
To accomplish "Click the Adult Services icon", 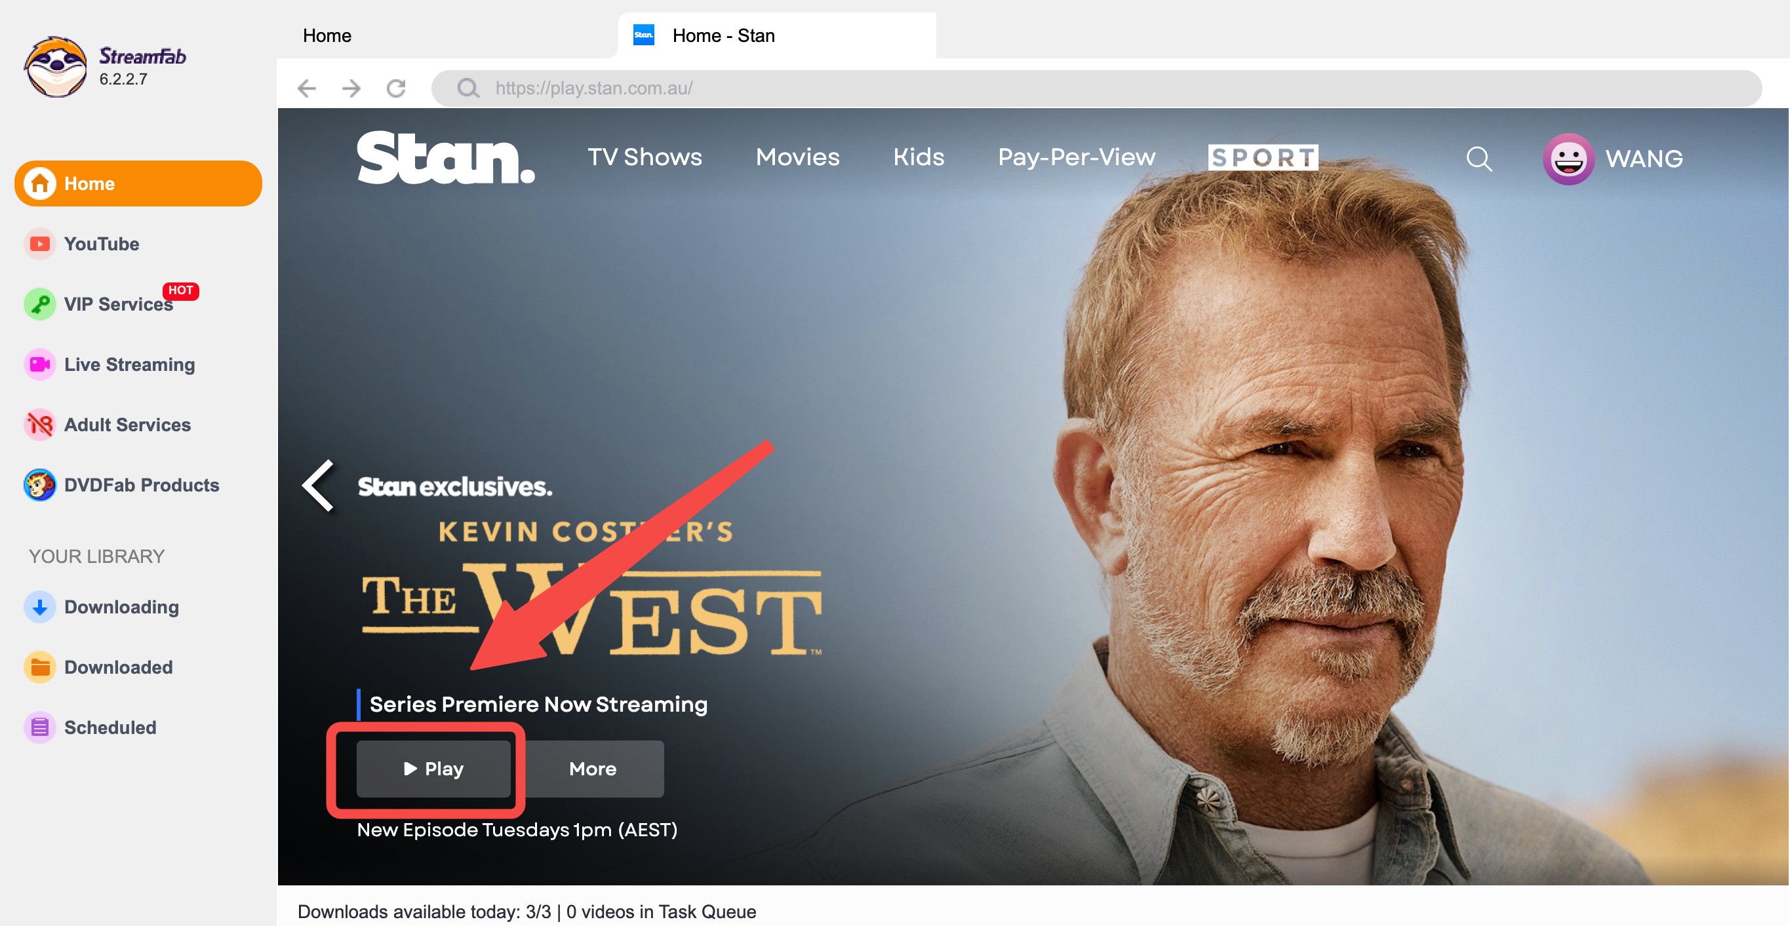I will click(x=39, y=425).
